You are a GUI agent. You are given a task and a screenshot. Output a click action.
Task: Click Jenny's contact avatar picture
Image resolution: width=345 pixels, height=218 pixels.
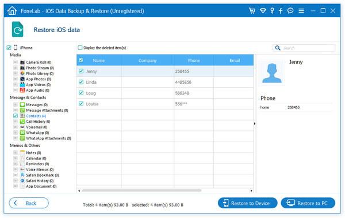(x=272, y=73)
